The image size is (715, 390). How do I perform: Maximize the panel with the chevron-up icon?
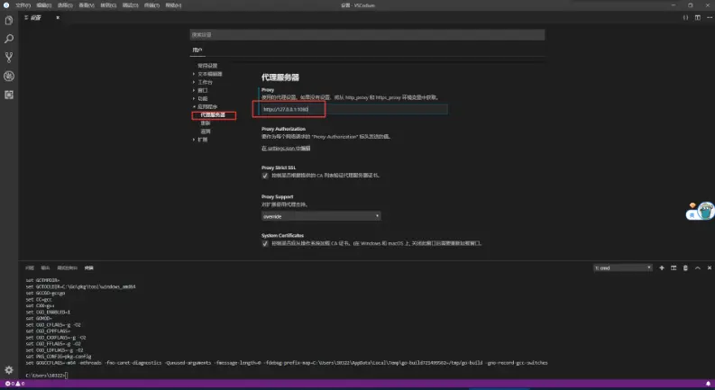697,268
